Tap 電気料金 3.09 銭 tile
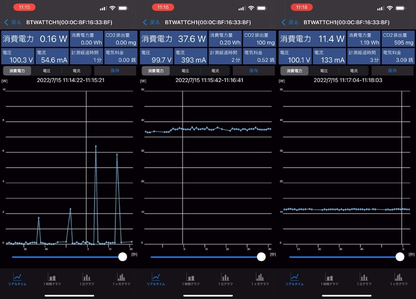Screen dimensions: 416x299 pyautogui.click(x=398, y=56)
